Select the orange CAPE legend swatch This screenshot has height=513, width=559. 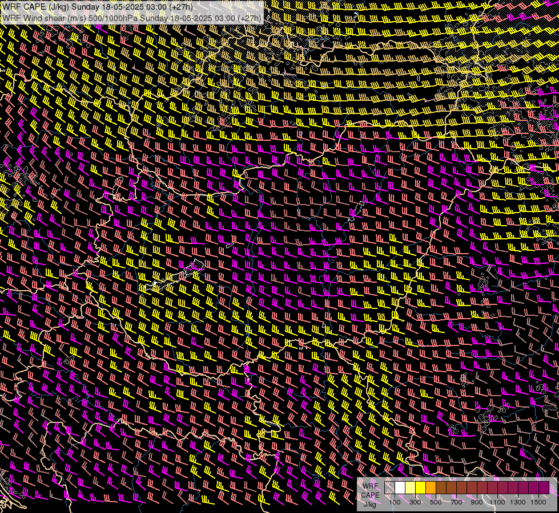click(x=431, y=487)
